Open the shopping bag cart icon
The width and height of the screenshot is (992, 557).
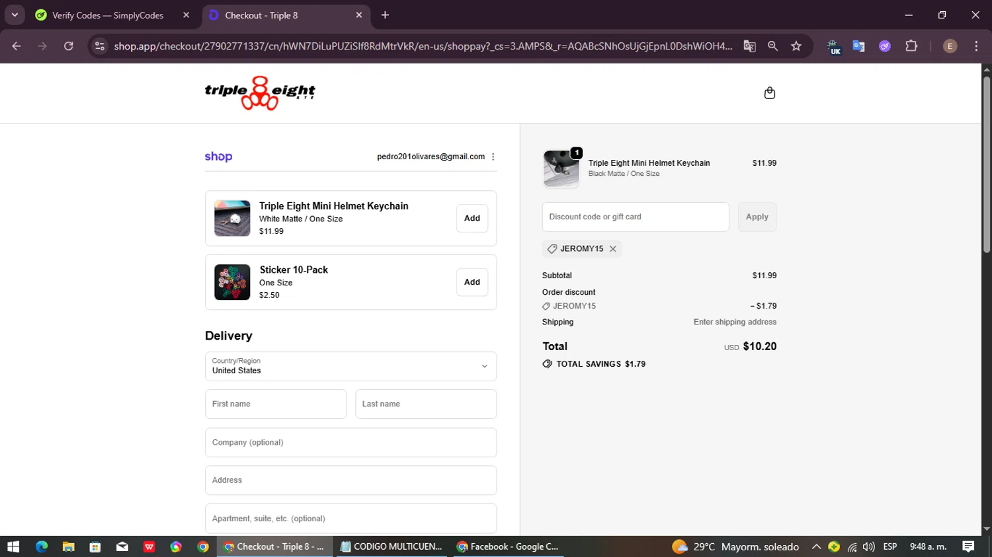[769, 93]
